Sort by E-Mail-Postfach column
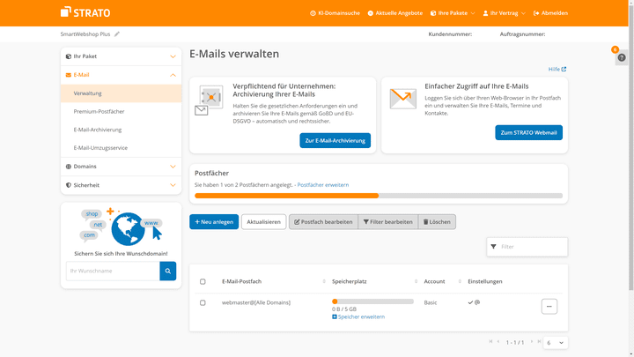 coord(324,281)
